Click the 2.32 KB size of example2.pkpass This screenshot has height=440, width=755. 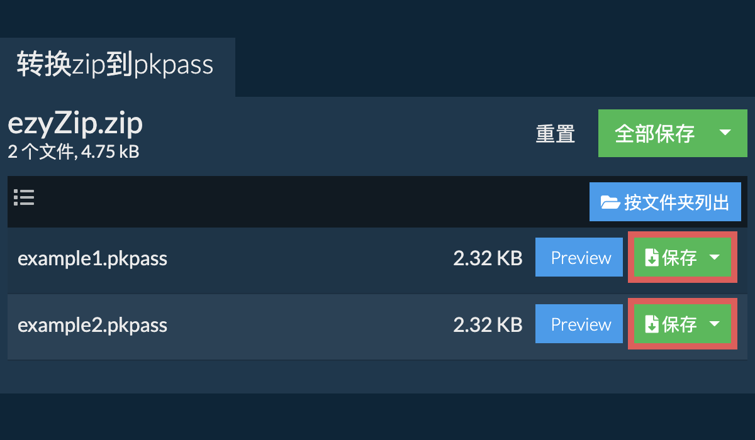[488, 325]
